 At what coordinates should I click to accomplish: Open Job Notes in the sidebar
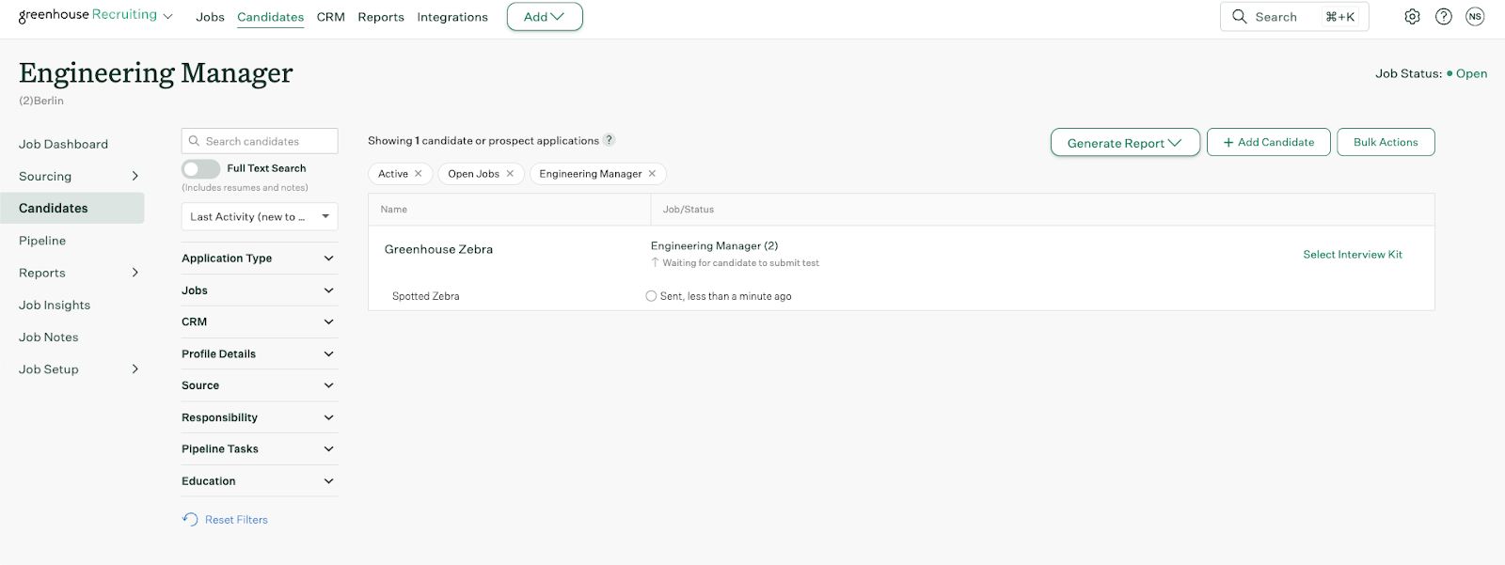coord(49,337)
